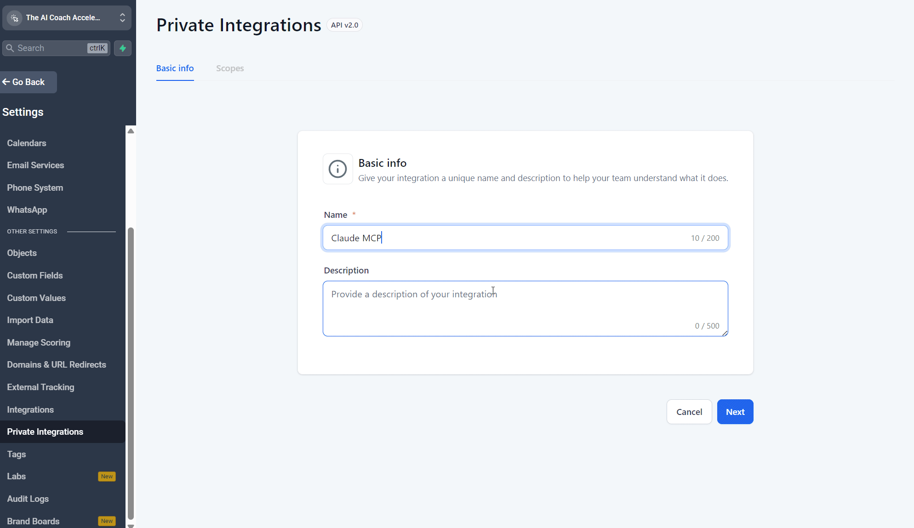The height and width of the screenshot is (528, 914).
Task: Open Tags settings
Action: [x=17, y=454]
